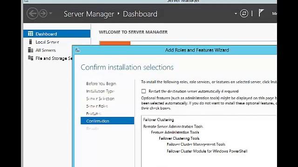
Task: Open the navigation history dropdown arrow
Action: [51, 13]
